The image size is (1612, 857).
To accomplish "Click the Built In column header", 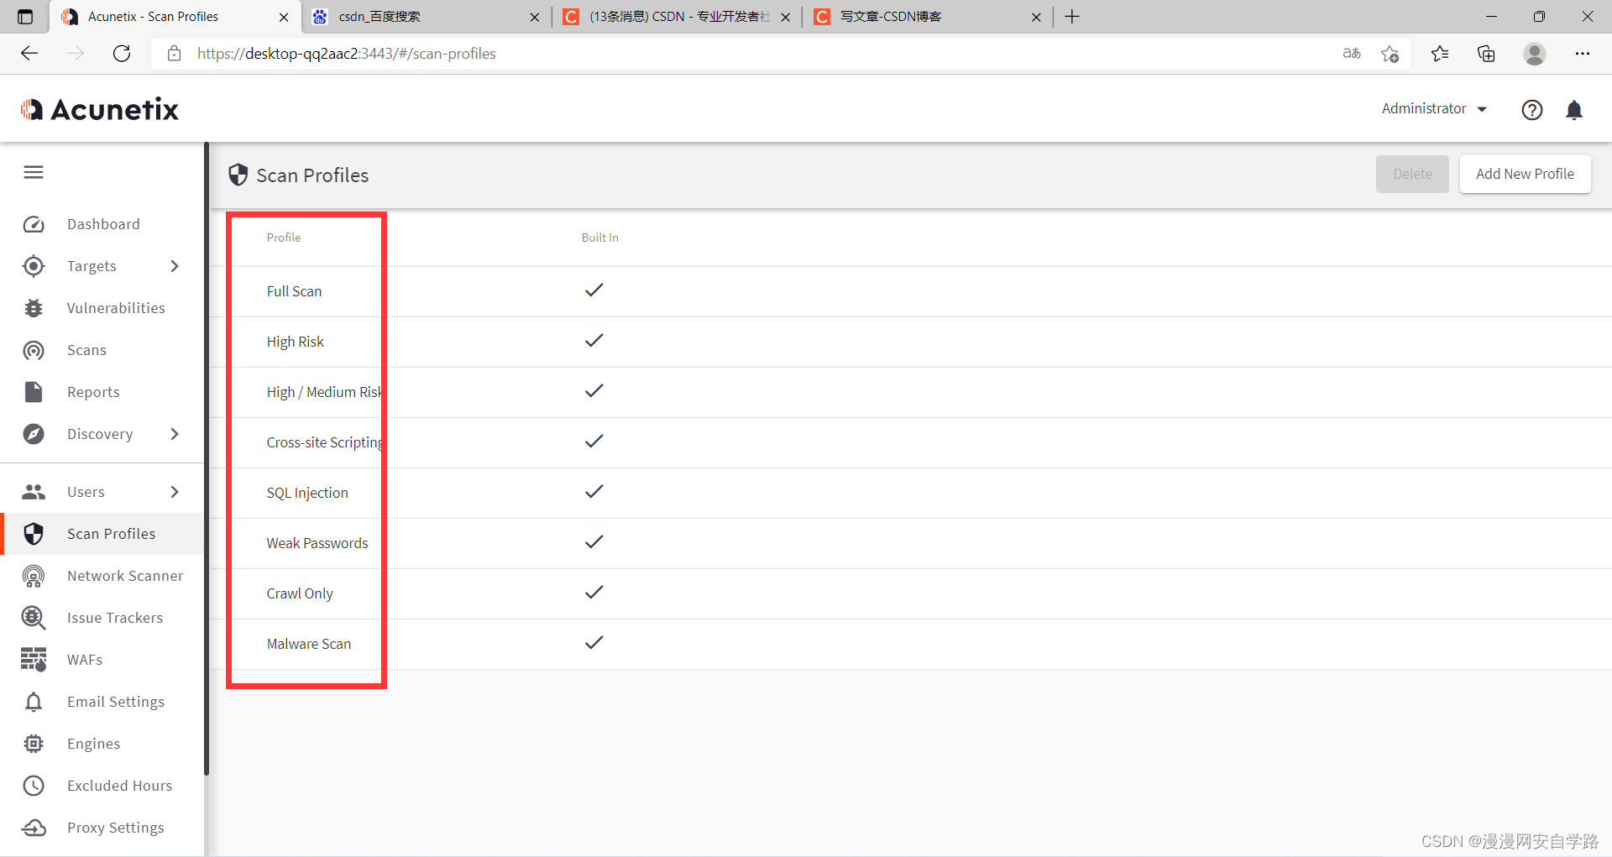I will (x=600, y=238).
